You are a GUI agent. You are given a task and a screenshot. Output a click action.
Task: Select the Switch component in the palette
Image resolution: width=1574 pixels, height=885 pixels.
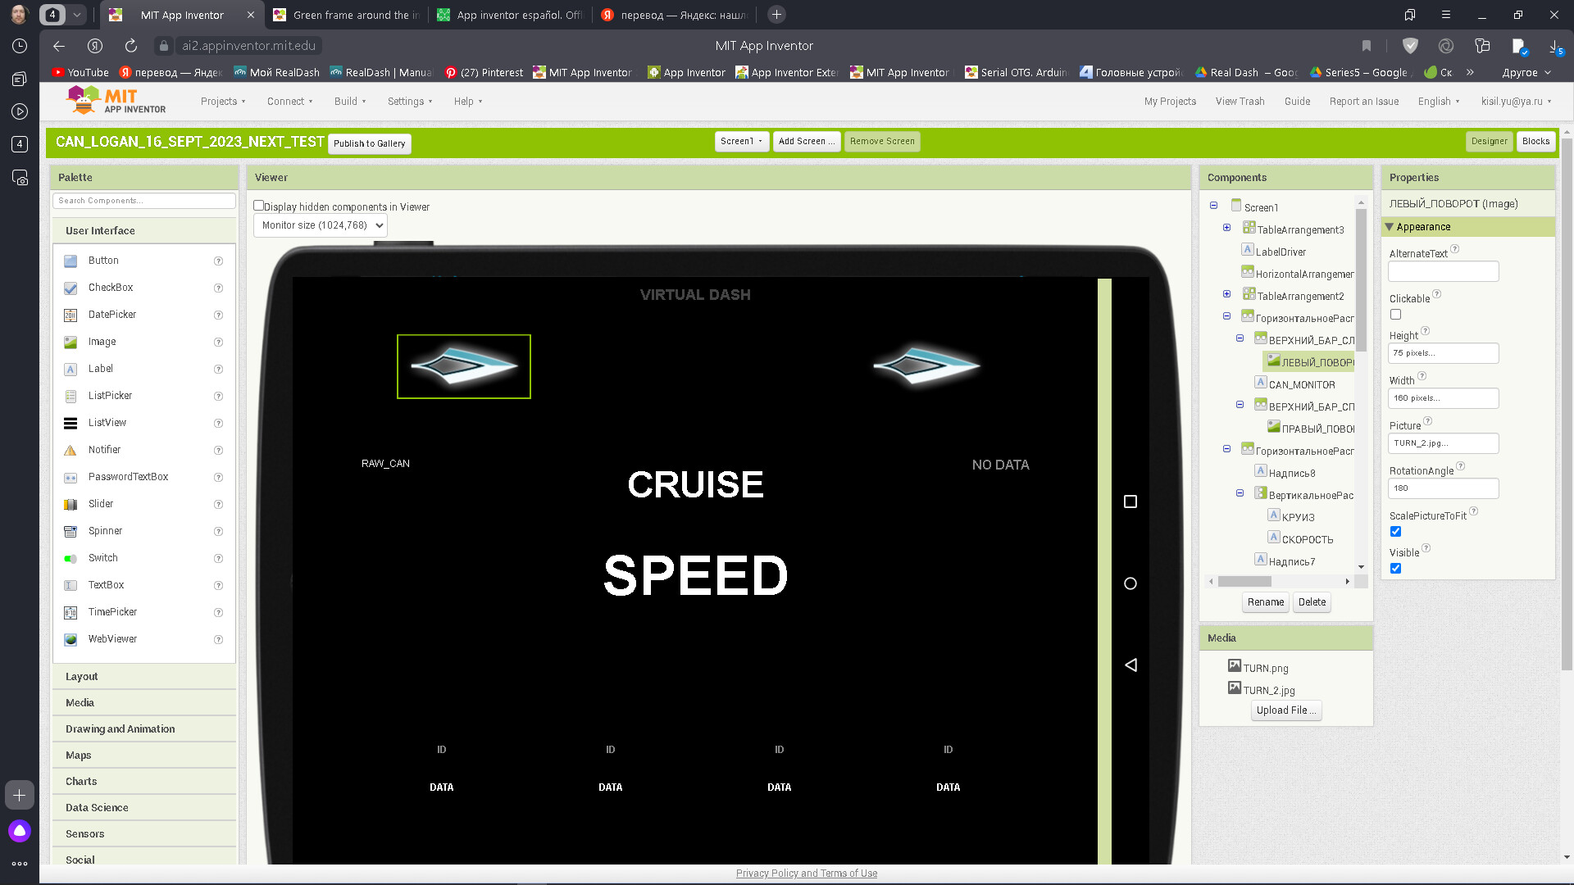(102, 557)
